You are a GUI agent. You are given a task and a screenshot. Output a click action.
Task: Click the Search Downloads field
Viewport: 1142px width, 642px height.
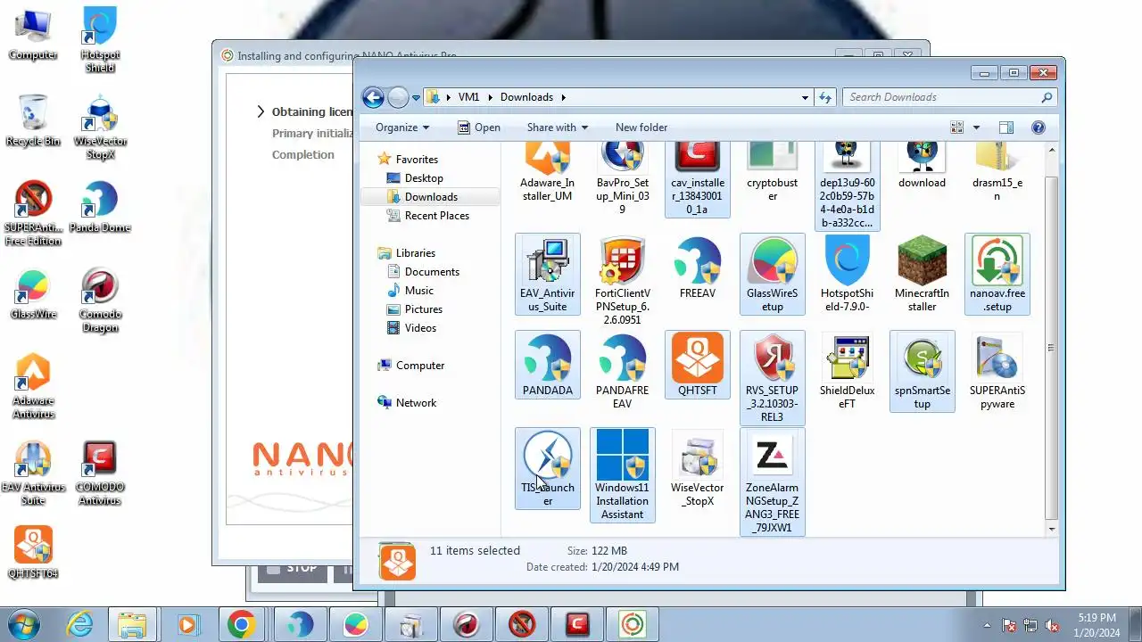pyautogui.click(x=949, y=97)
